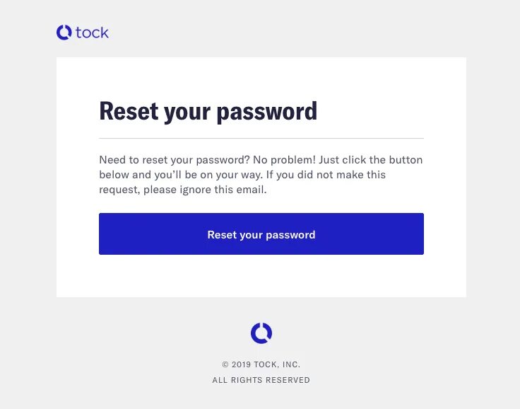Click the copyright © symbol in footer
Screen dimensions: 520x409
225,364
